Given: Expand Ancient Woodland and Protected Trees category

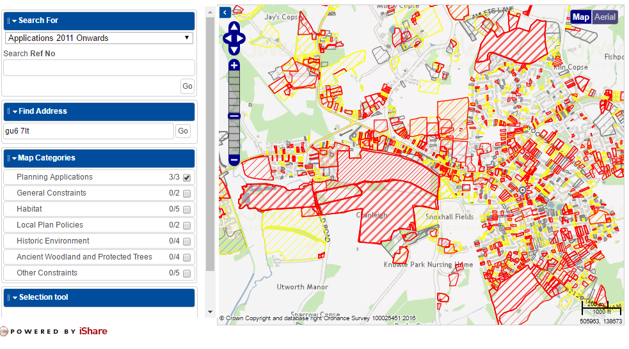Looking at the screenshot, I should pos(84,257).
